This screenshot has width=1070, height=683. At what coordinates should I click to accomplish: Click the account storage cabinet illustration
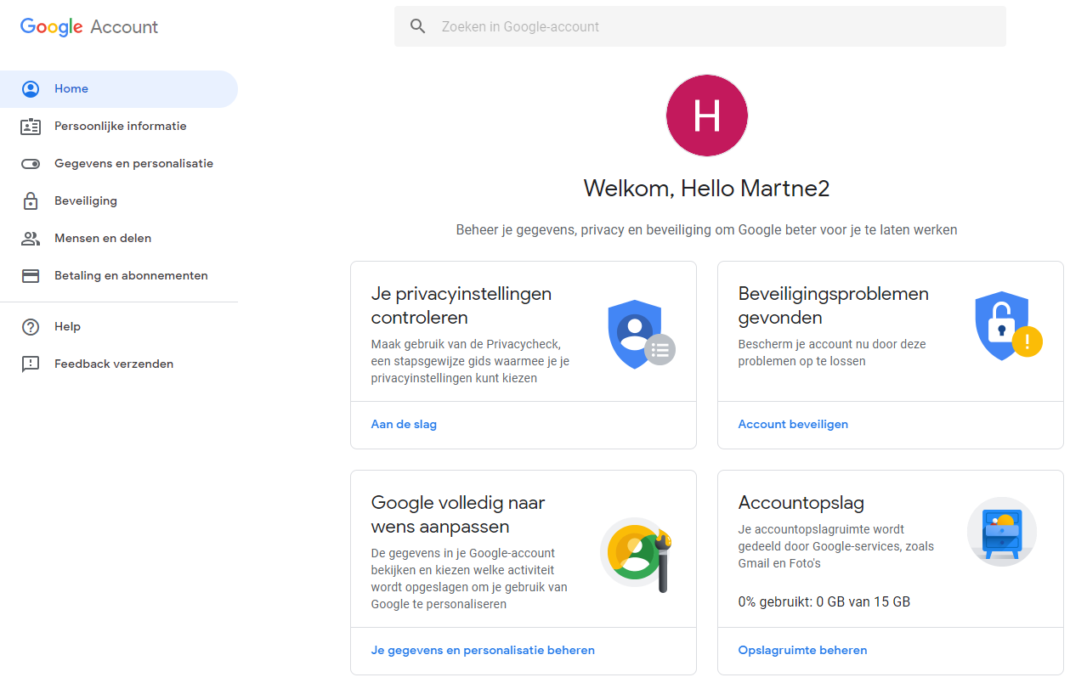[x=1001, y=532]
